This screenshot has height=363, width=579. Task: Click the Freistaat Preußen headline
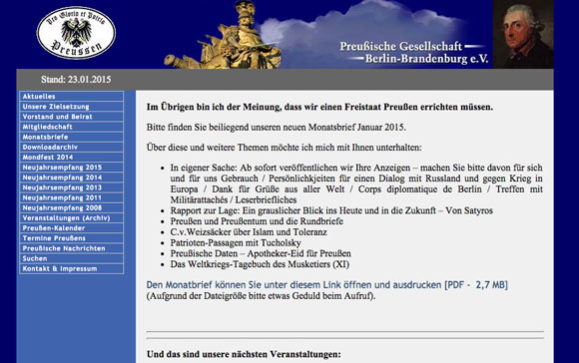click(x=319, y=107)
